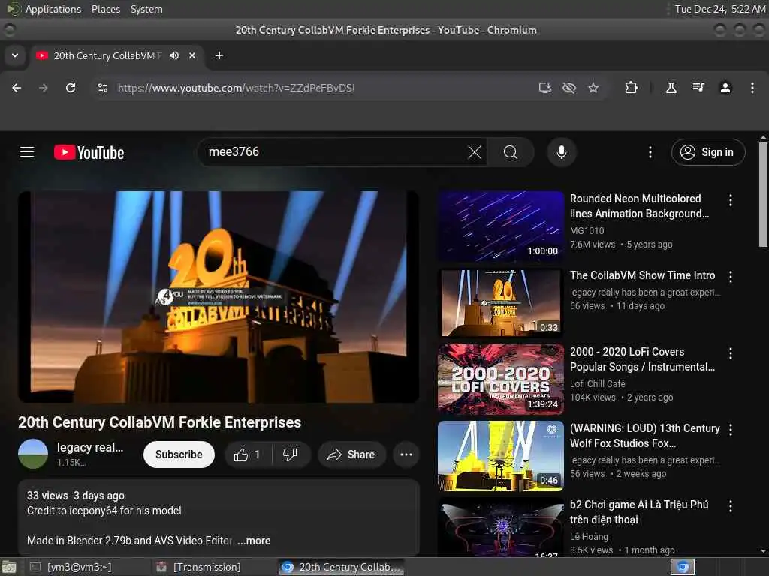Open the System menu
This screenshot has width=769, height=576.
(146, 9)
